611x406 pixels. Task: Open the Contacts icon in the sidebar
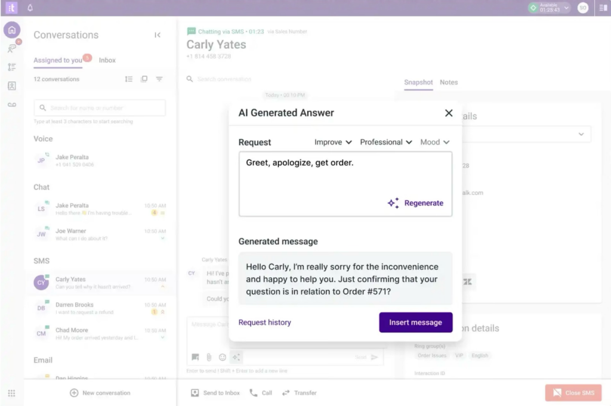[x=12, y=86]
